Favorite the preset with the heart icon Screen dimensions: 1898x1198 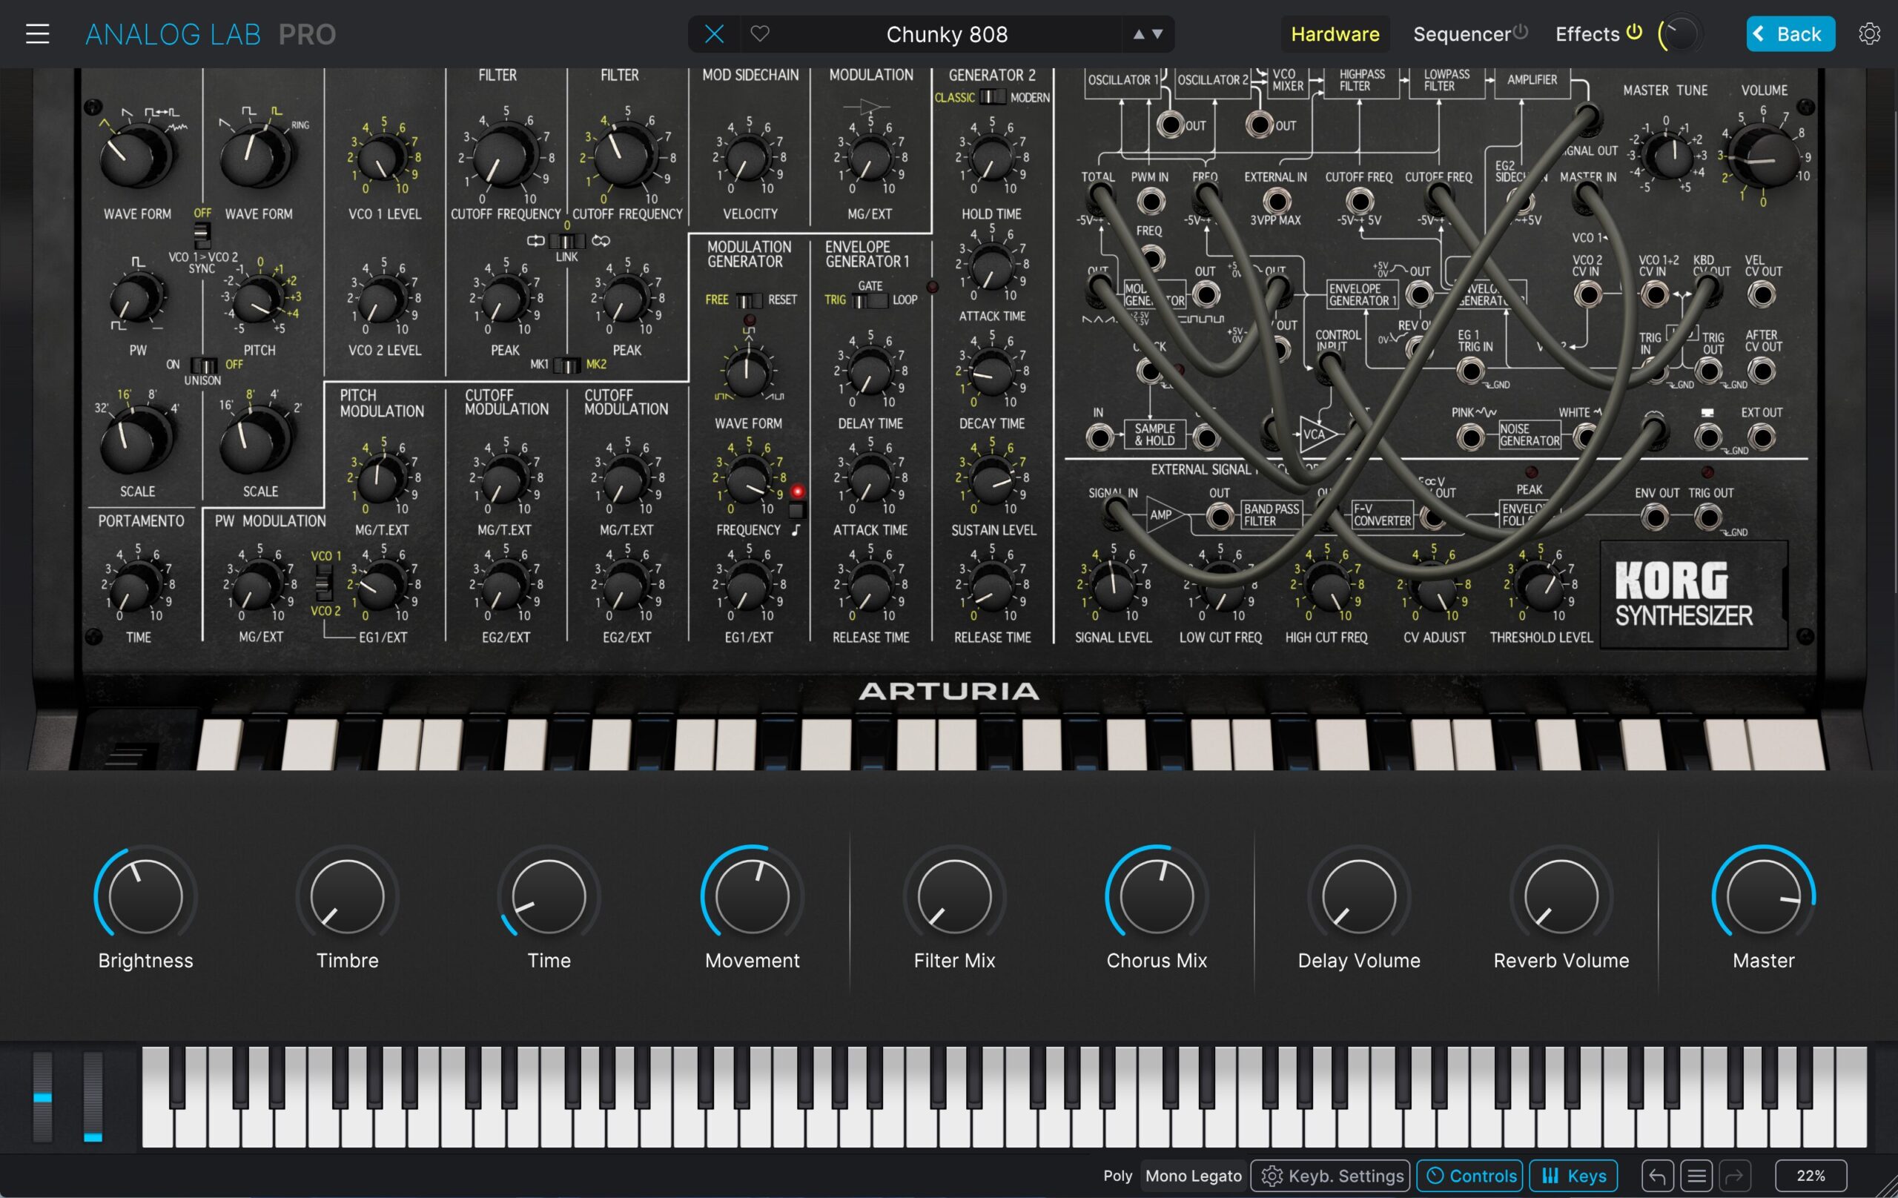pos(760,34)
